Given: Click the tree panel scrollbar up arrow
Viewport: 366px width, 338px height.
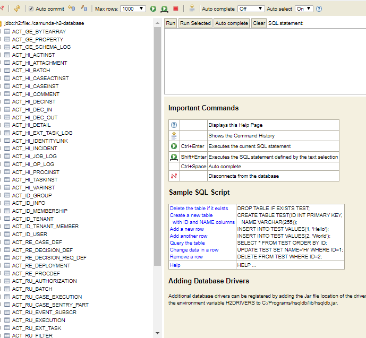Looking at the screenshot, I should tap(157, 23).
